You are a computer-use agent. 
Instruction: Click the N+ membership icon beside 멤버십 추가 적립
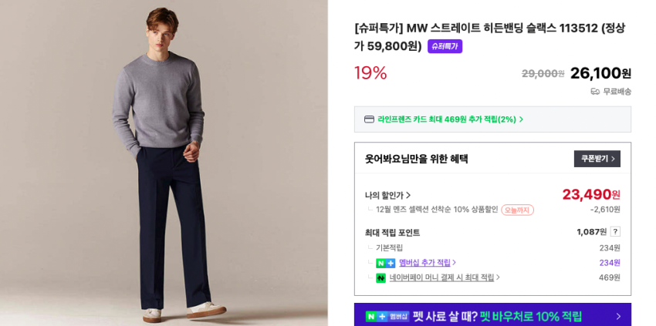[385, 264]
